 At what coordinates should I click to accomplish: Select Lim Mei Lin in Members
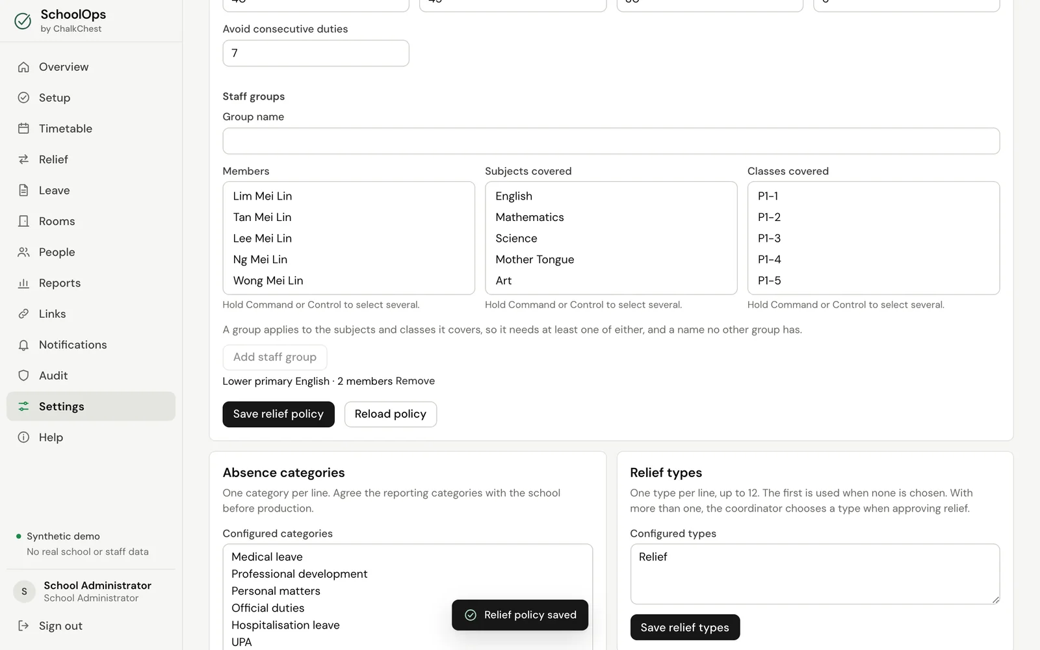348,196
